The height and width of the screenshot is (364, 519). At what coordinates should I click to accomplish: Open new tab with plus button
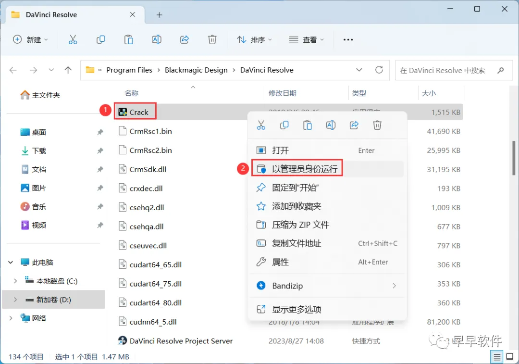[x=159, y=15]
